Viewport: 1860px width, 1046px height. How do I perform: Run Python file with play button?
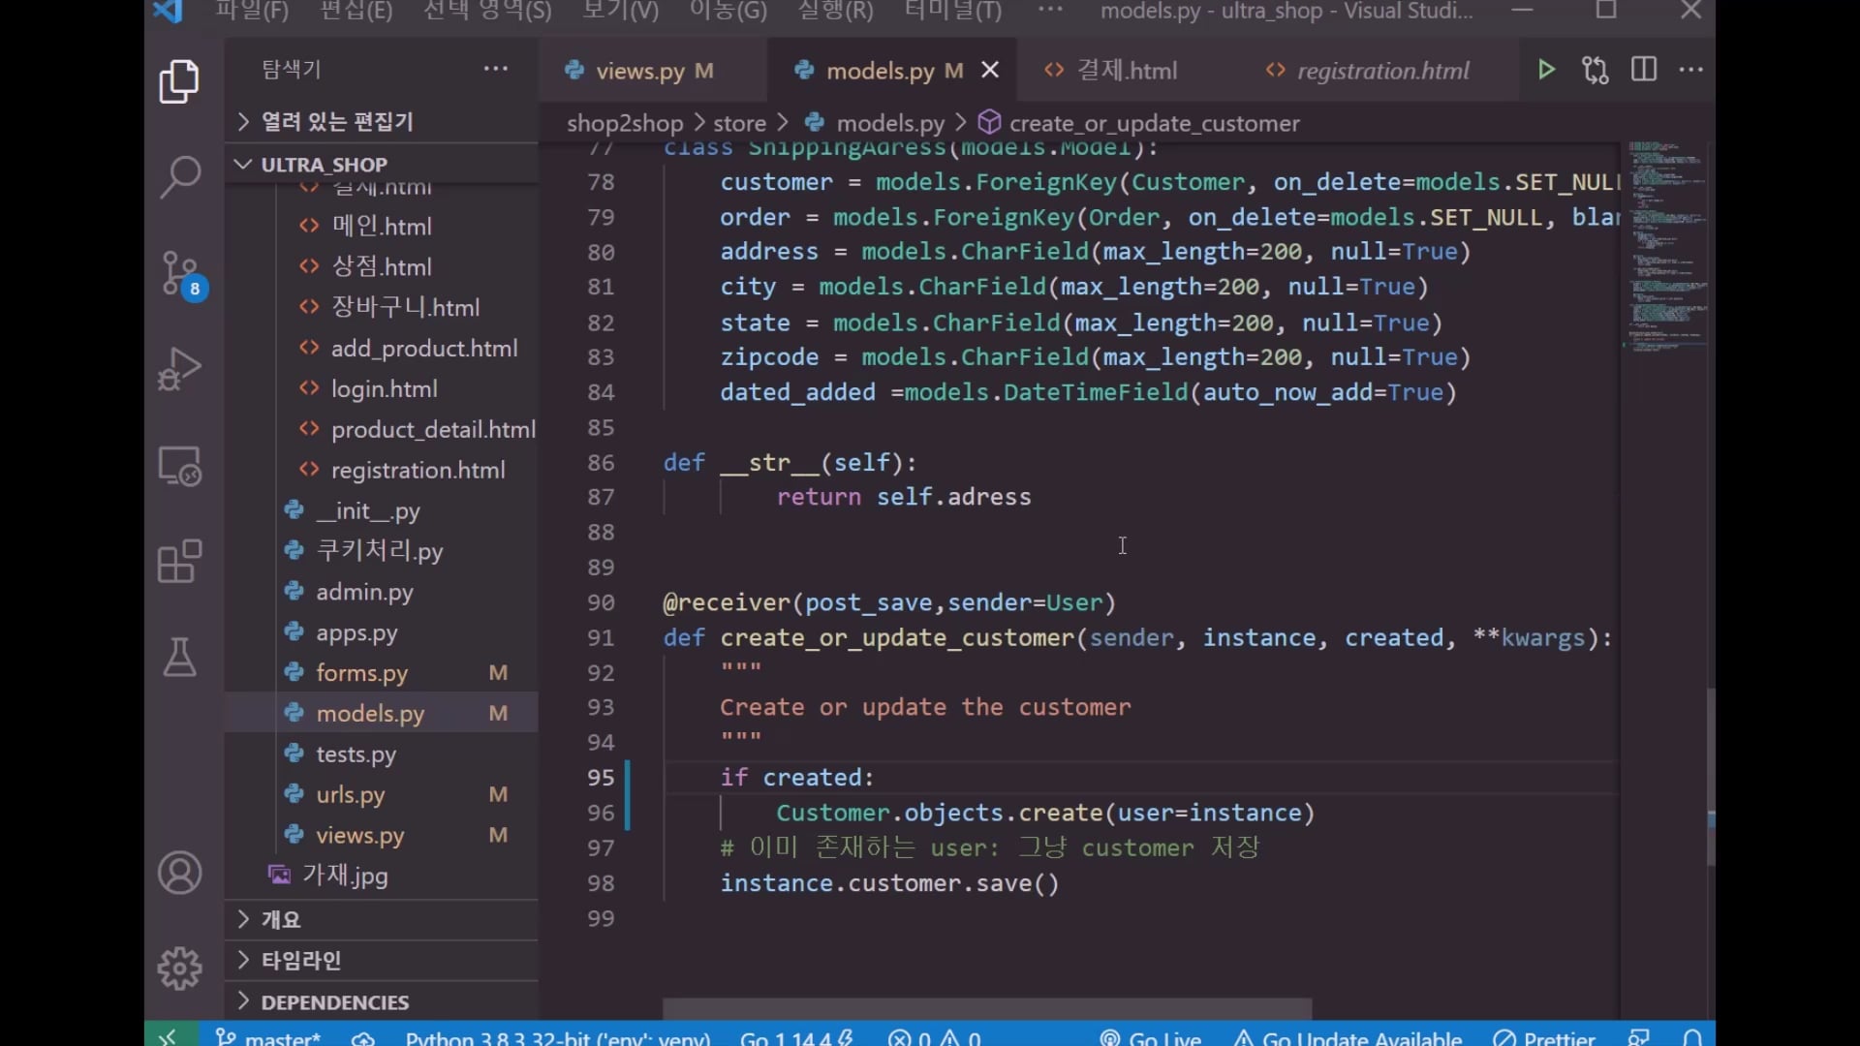click(1546, 70)
